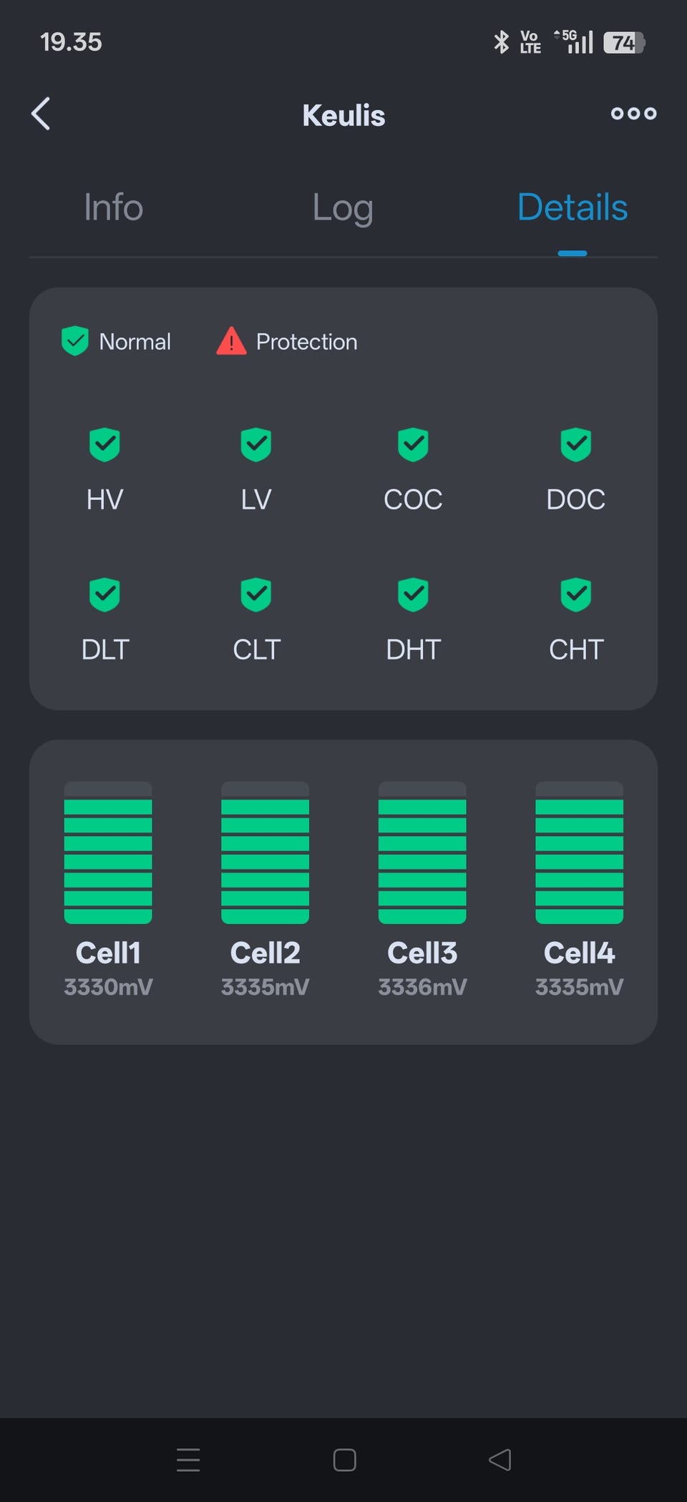687x1502 pixels.
Task: Tap the DLT shield icon
Action: point(104,594)
